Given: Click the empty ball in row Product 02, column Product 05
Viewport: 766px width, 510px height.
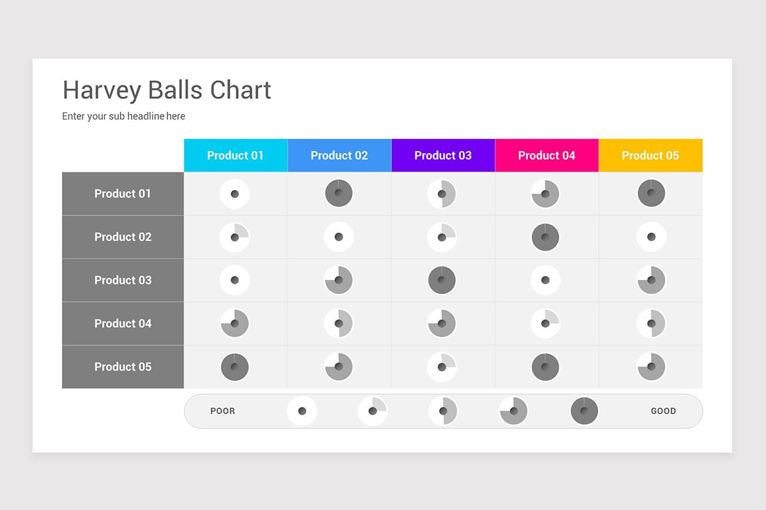Looking at the screenshot, I should coord(651,237).
